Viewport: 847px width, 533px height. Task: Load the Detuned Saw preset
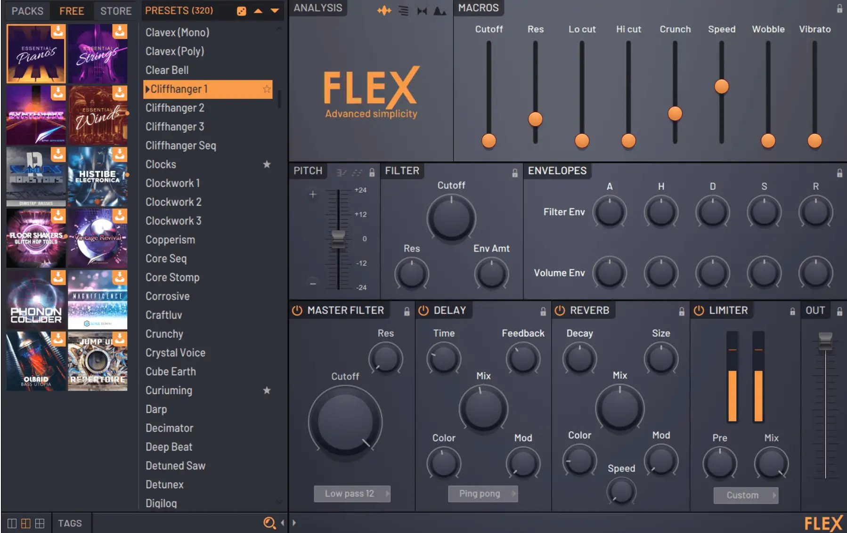click(x=176, y=466)
